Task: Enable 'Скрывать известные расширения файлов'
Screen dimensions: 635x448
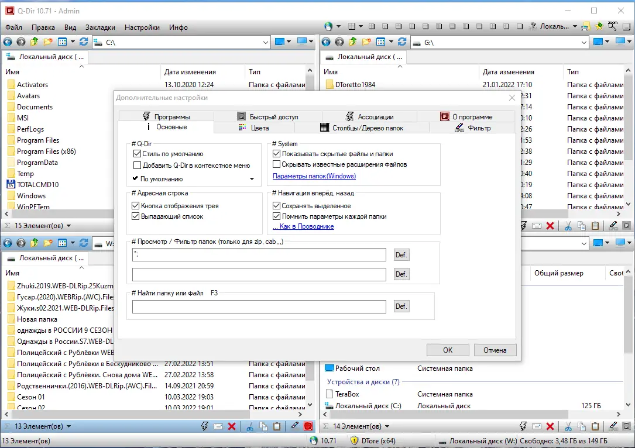Action: [277, 164]
